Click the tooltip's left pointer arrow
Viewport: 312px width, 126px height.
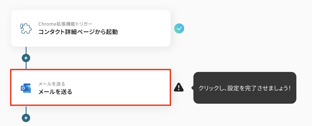point(192,88)
